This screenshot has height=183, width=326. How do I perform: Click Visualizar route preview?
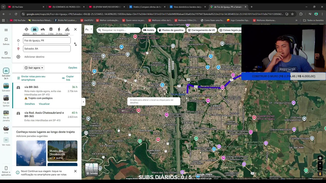(44, 104)
